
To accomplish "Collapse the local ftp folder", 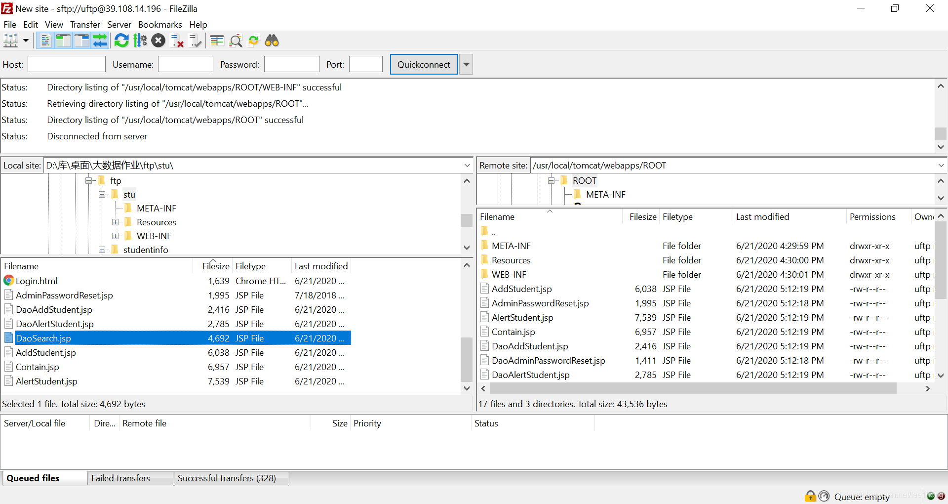I will [x=89, y=180].
